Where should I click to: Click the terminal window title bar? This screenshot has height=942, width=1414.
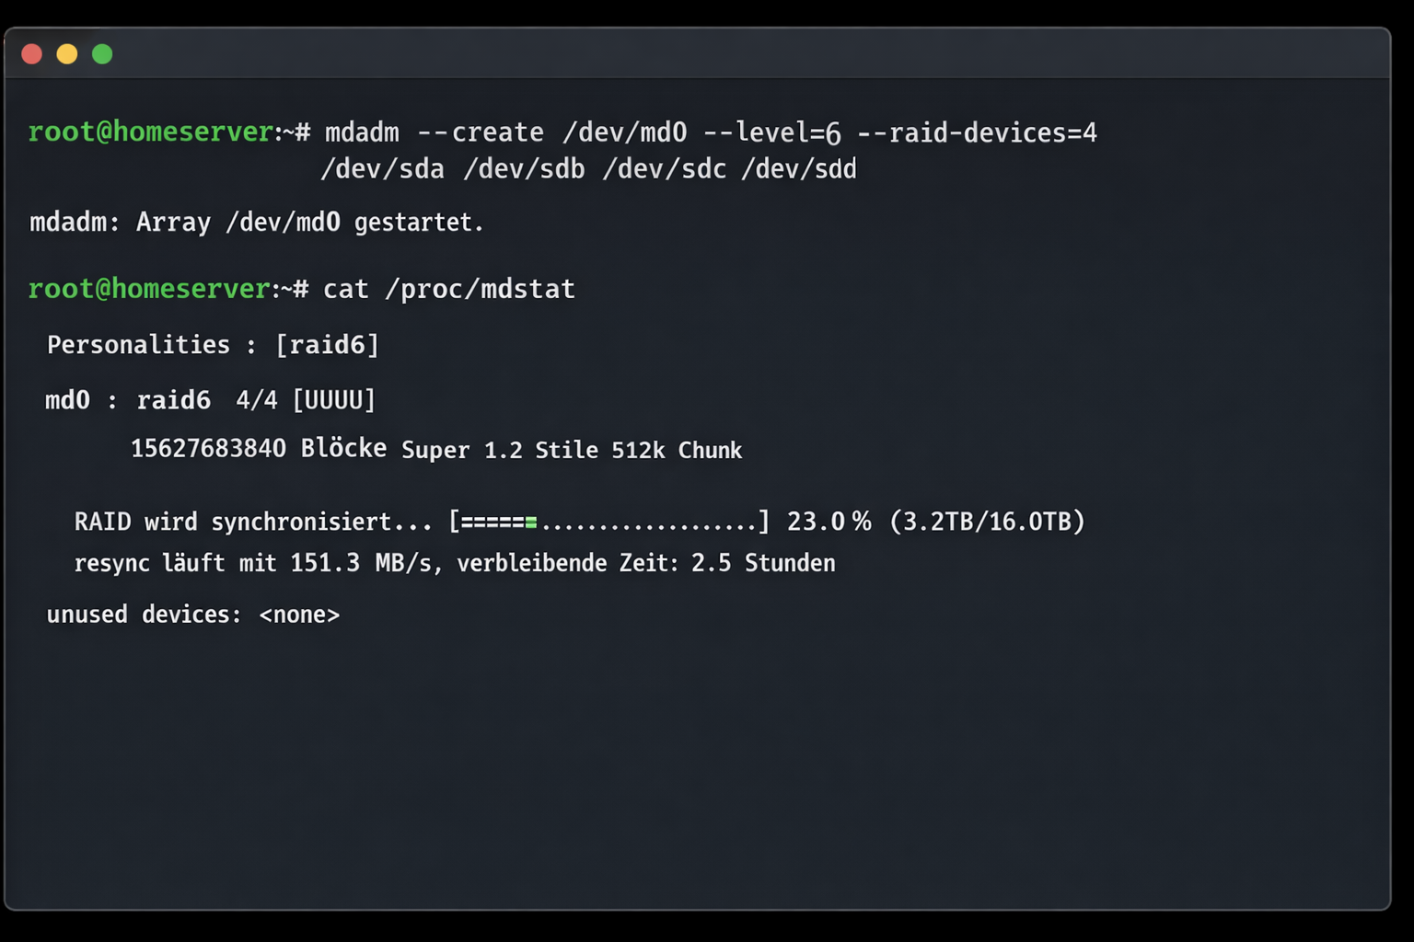[700, 53]
